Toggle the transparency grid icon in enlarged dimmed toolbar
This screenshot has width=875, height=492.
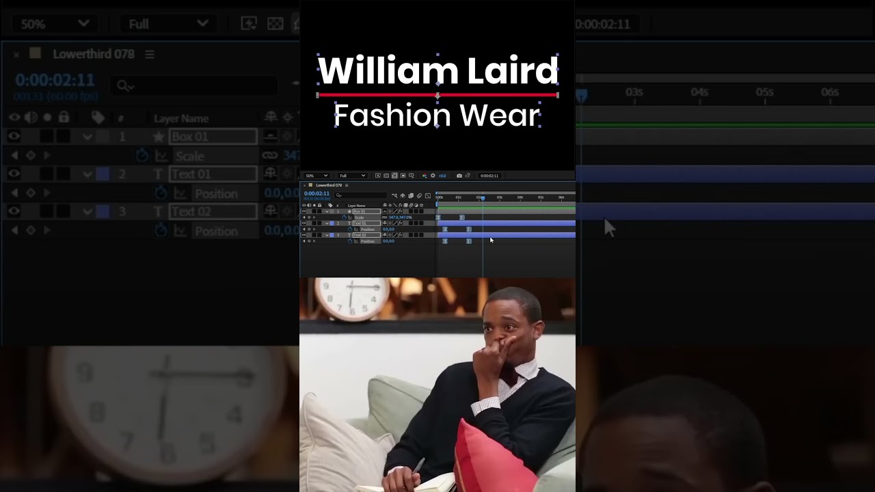click(x=276, y=23)
